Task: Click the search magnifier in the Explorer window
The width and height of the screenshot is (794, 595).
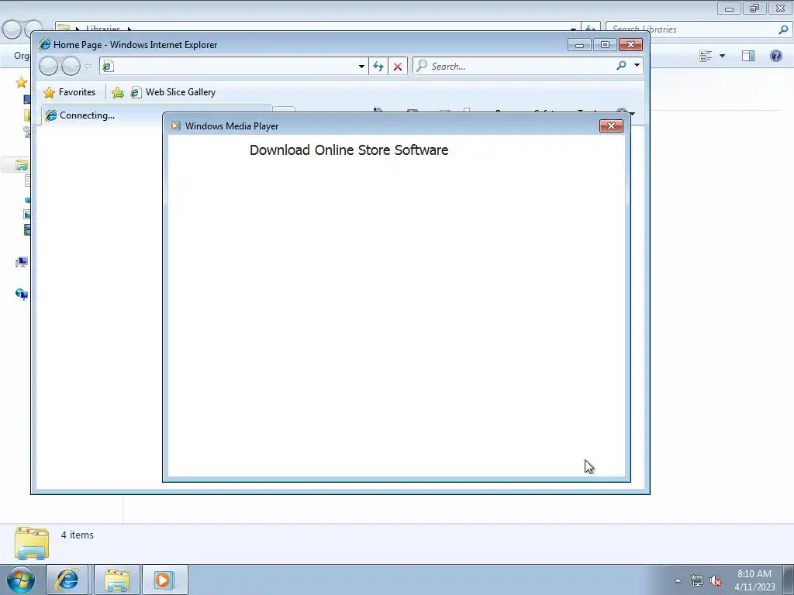Action: click(x=783, y=29)
